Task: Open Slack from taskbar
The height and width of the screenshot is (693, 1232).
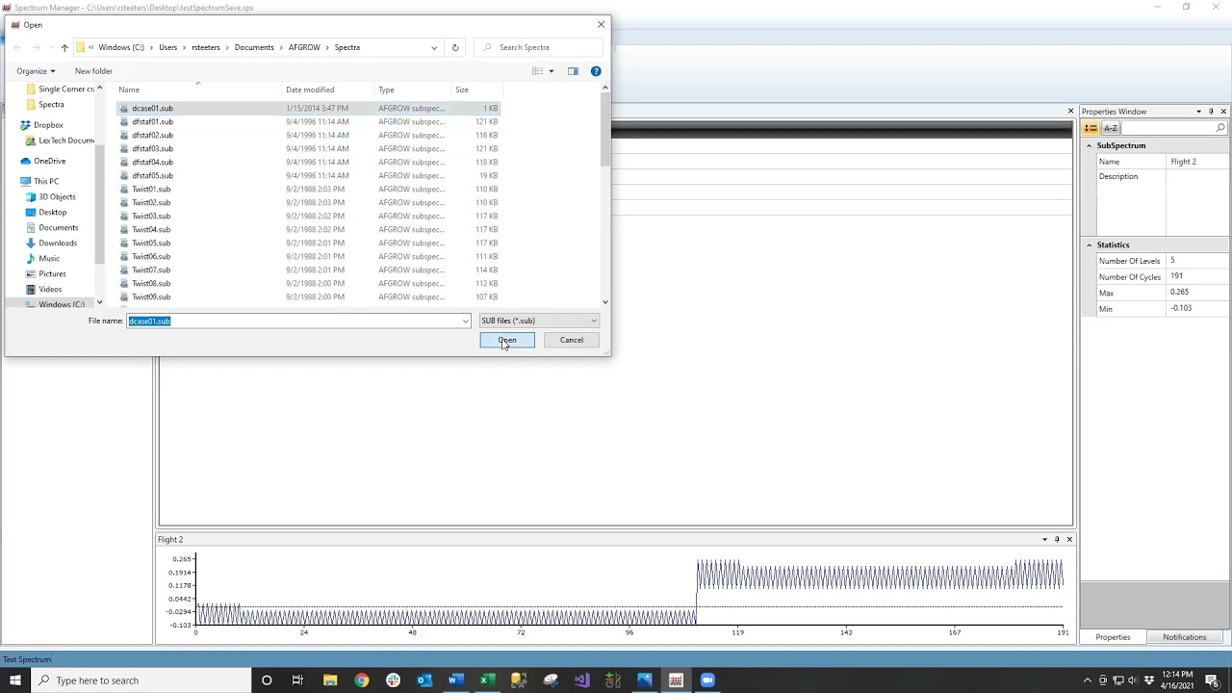Action: 393,680
